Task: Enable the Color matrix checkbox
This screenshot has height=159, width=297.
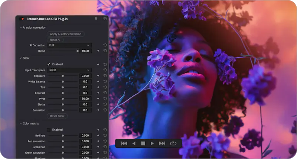Action: (x=49, y=130)
